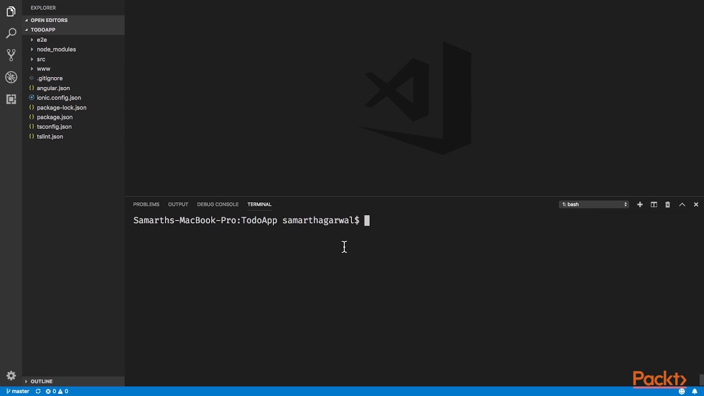Switch to the Output tab
This screenshot has height=396, width=704.
coord(178,205)
